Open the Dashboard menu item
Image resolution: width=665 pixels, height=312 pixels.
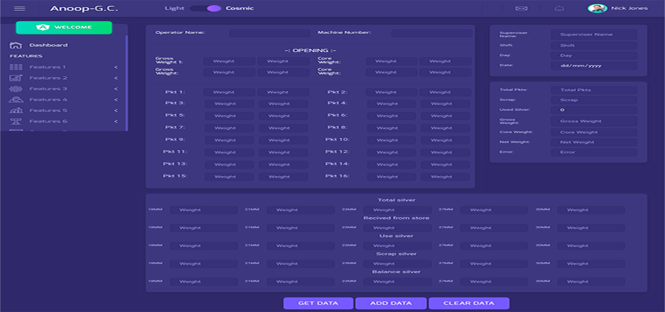pos(48,45)
